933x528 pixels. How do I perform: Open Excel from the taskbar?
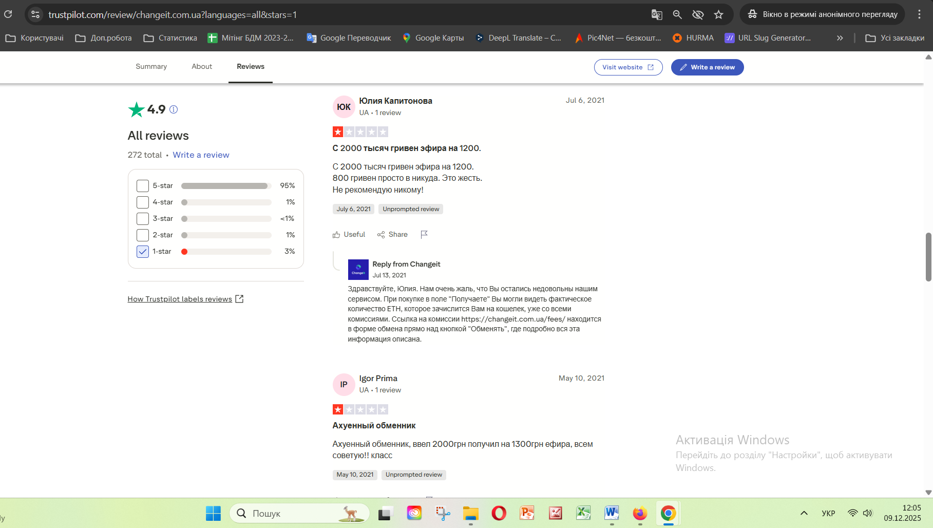583,513
